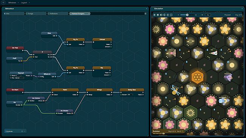Click the Paint node Colour input port
The width and height of the screenshot is (246, 138).
pos(53,95)
